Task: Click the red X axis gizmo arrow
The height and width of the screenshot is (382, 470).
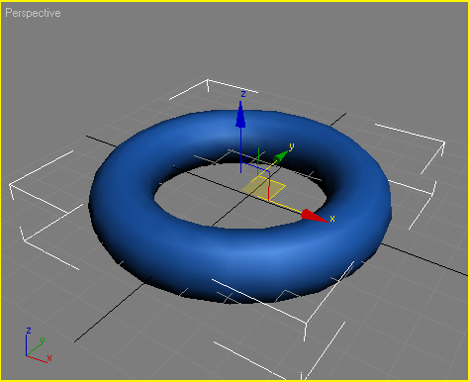Action: (x=314, y=216)
